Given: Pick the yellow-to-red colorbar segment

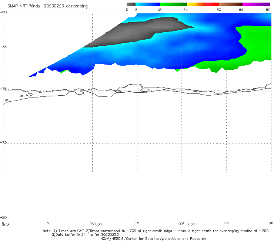Looking at the screenshot, I should pos(203,4).
